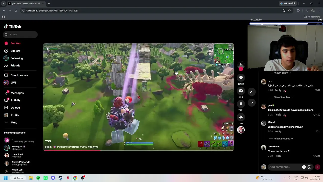Expand View 1 reply
This screenshot has height=182, width=323.
(282, 73)
